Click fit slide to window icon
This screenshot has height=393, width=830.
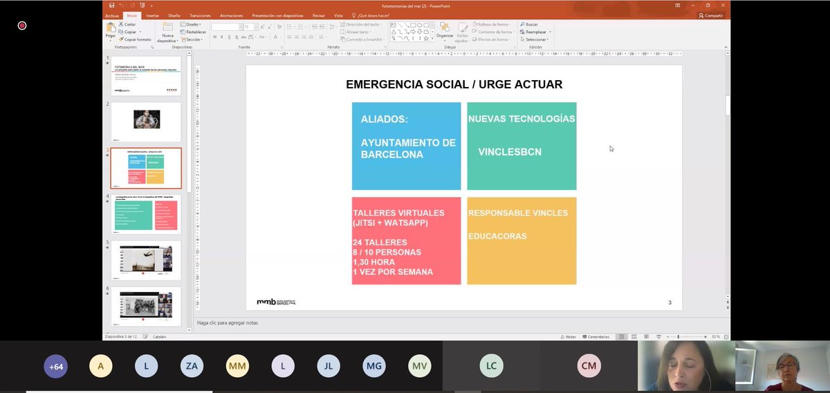pos(726,337)
